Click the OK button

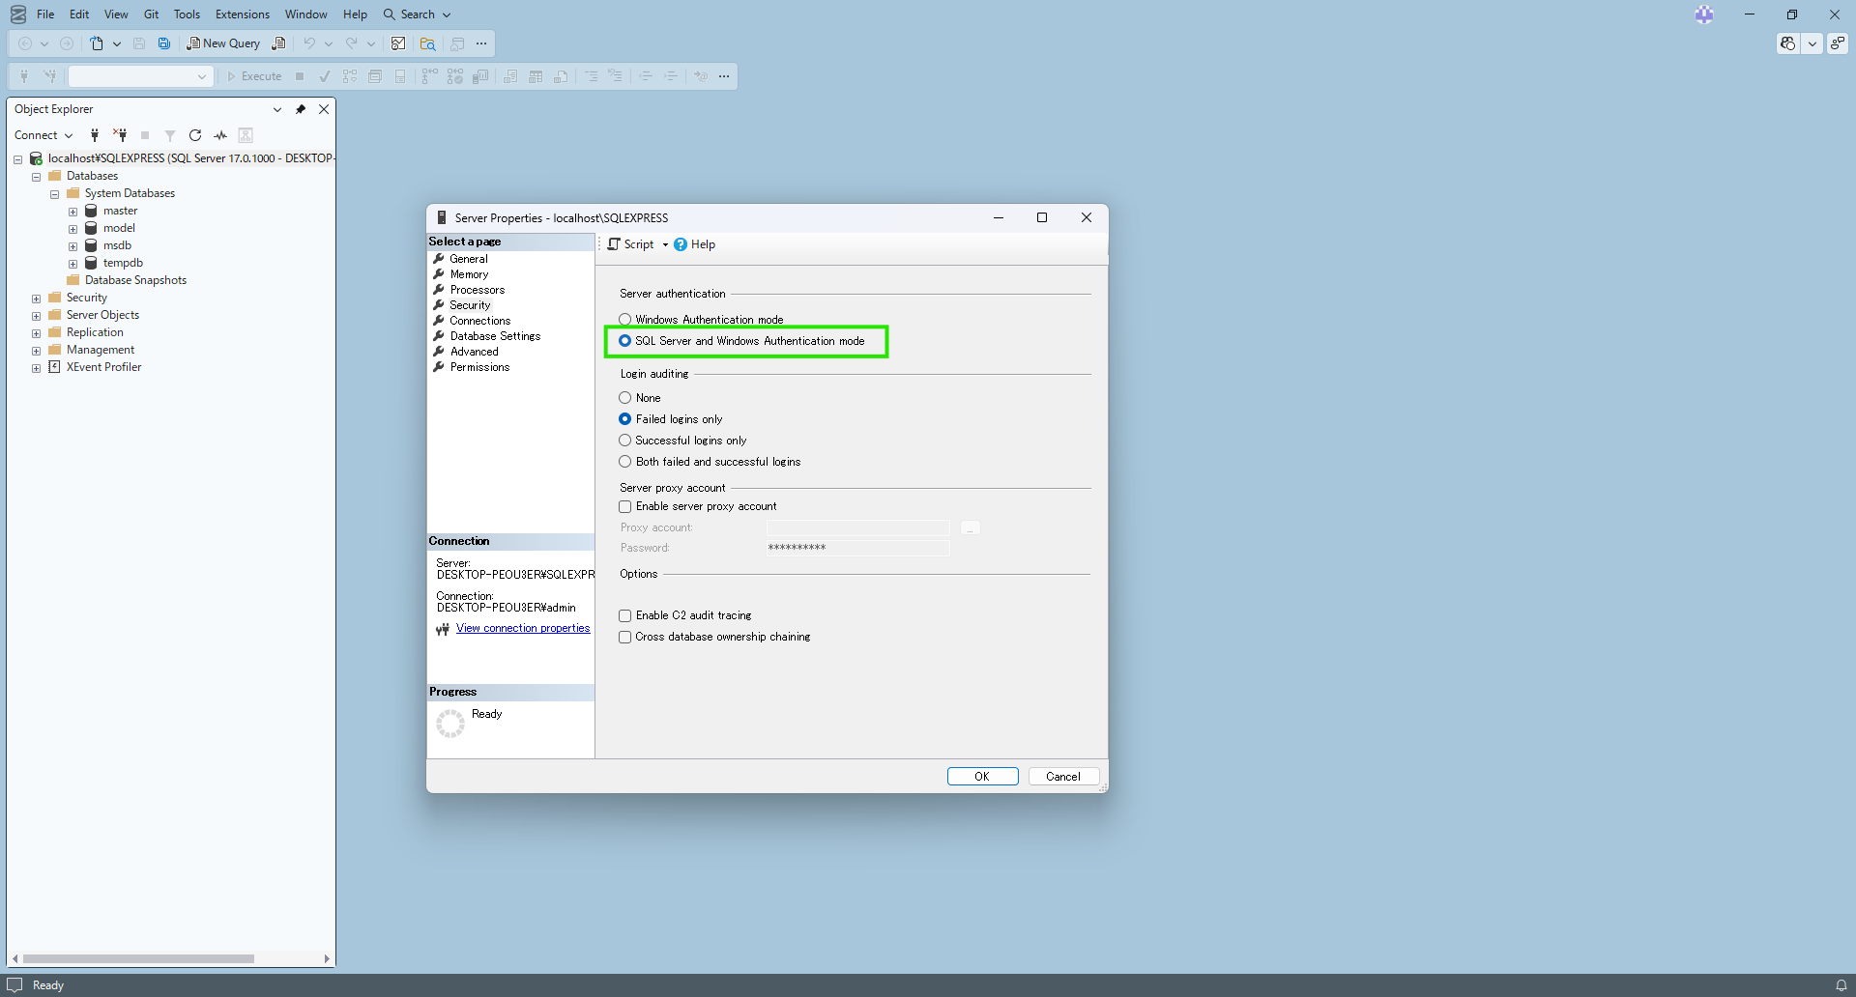click(982, 777)
